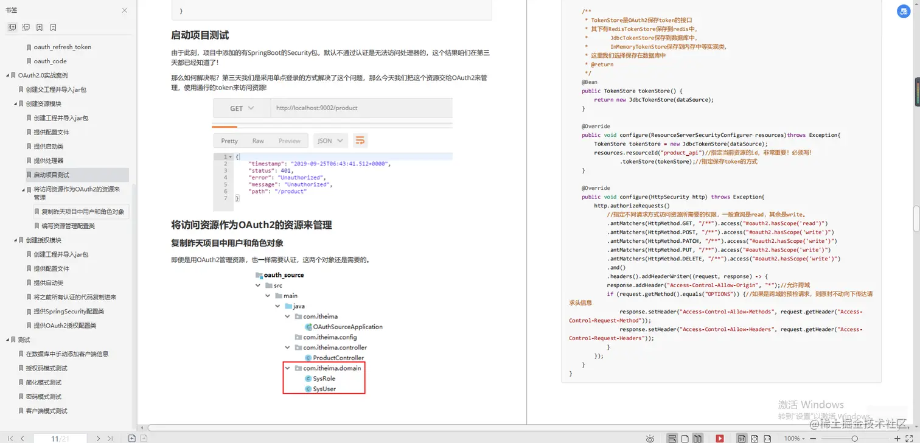The height and width of the screenshot is (443, 920).
Task: Go to the previous page
Action: pyautogui.click(x=23, y=438)
